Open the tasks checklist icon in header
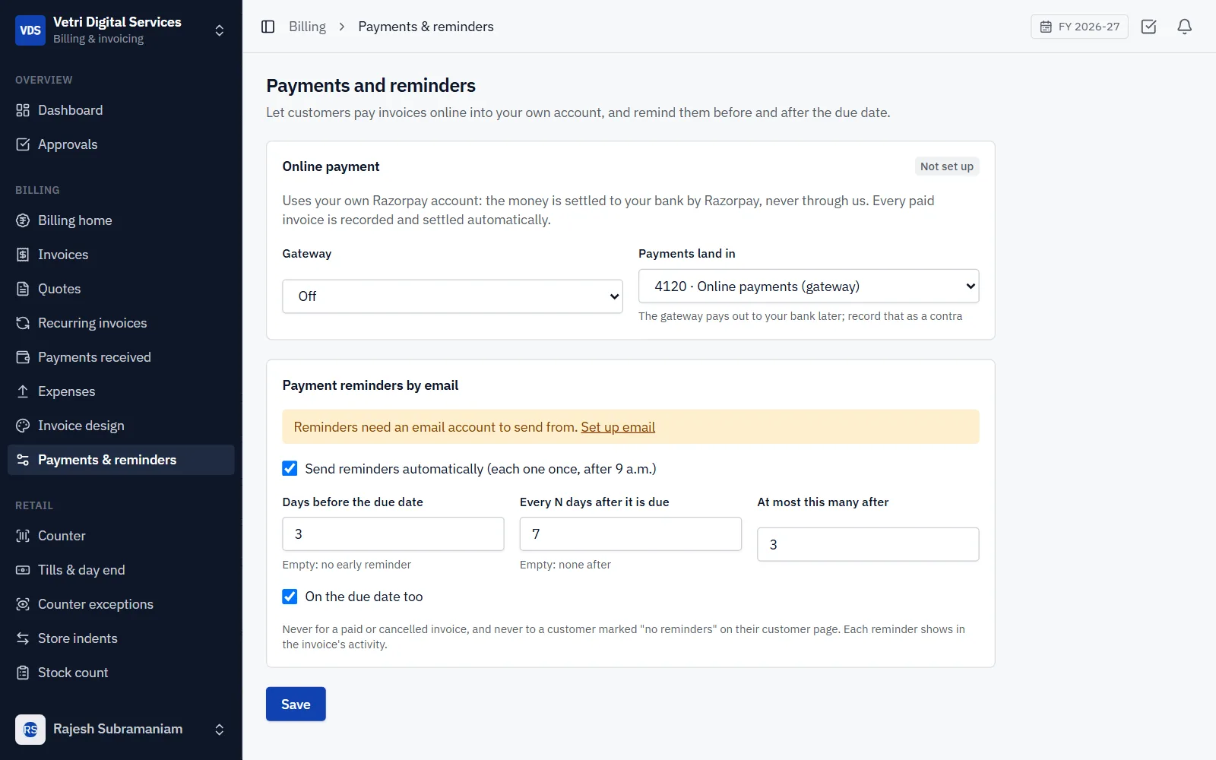Viewport: 1216px width, 760px height. point(1148,27)
